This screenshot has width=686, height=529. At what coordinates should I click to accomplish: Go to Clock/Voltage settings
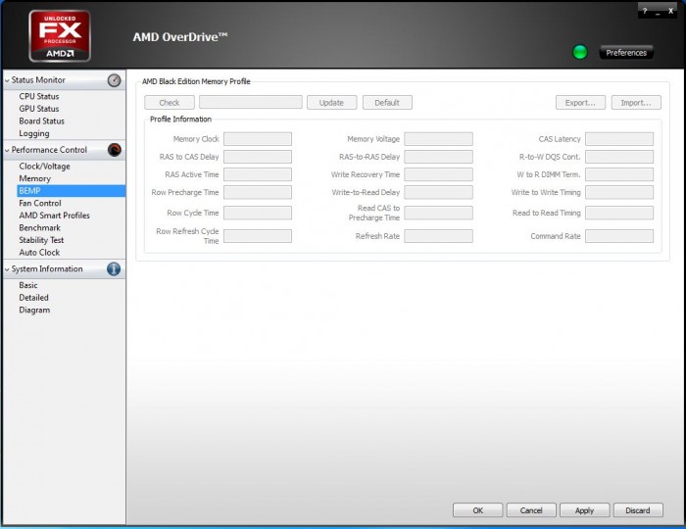tap(45, 167)
